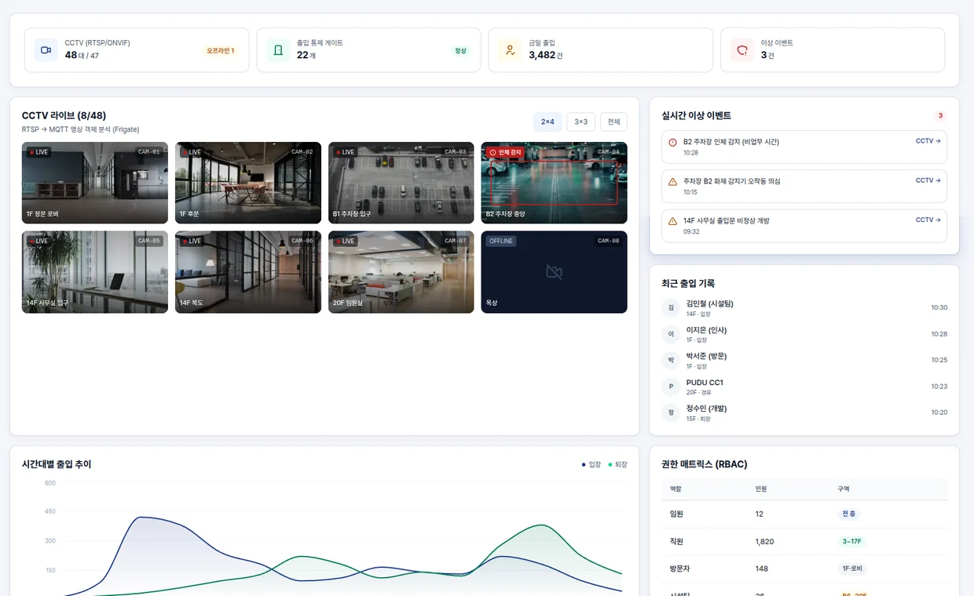This screenshot has width=974, height=596.
Task: Click the LIVE badge on CAM-01
Action: [x=38, y=152]
